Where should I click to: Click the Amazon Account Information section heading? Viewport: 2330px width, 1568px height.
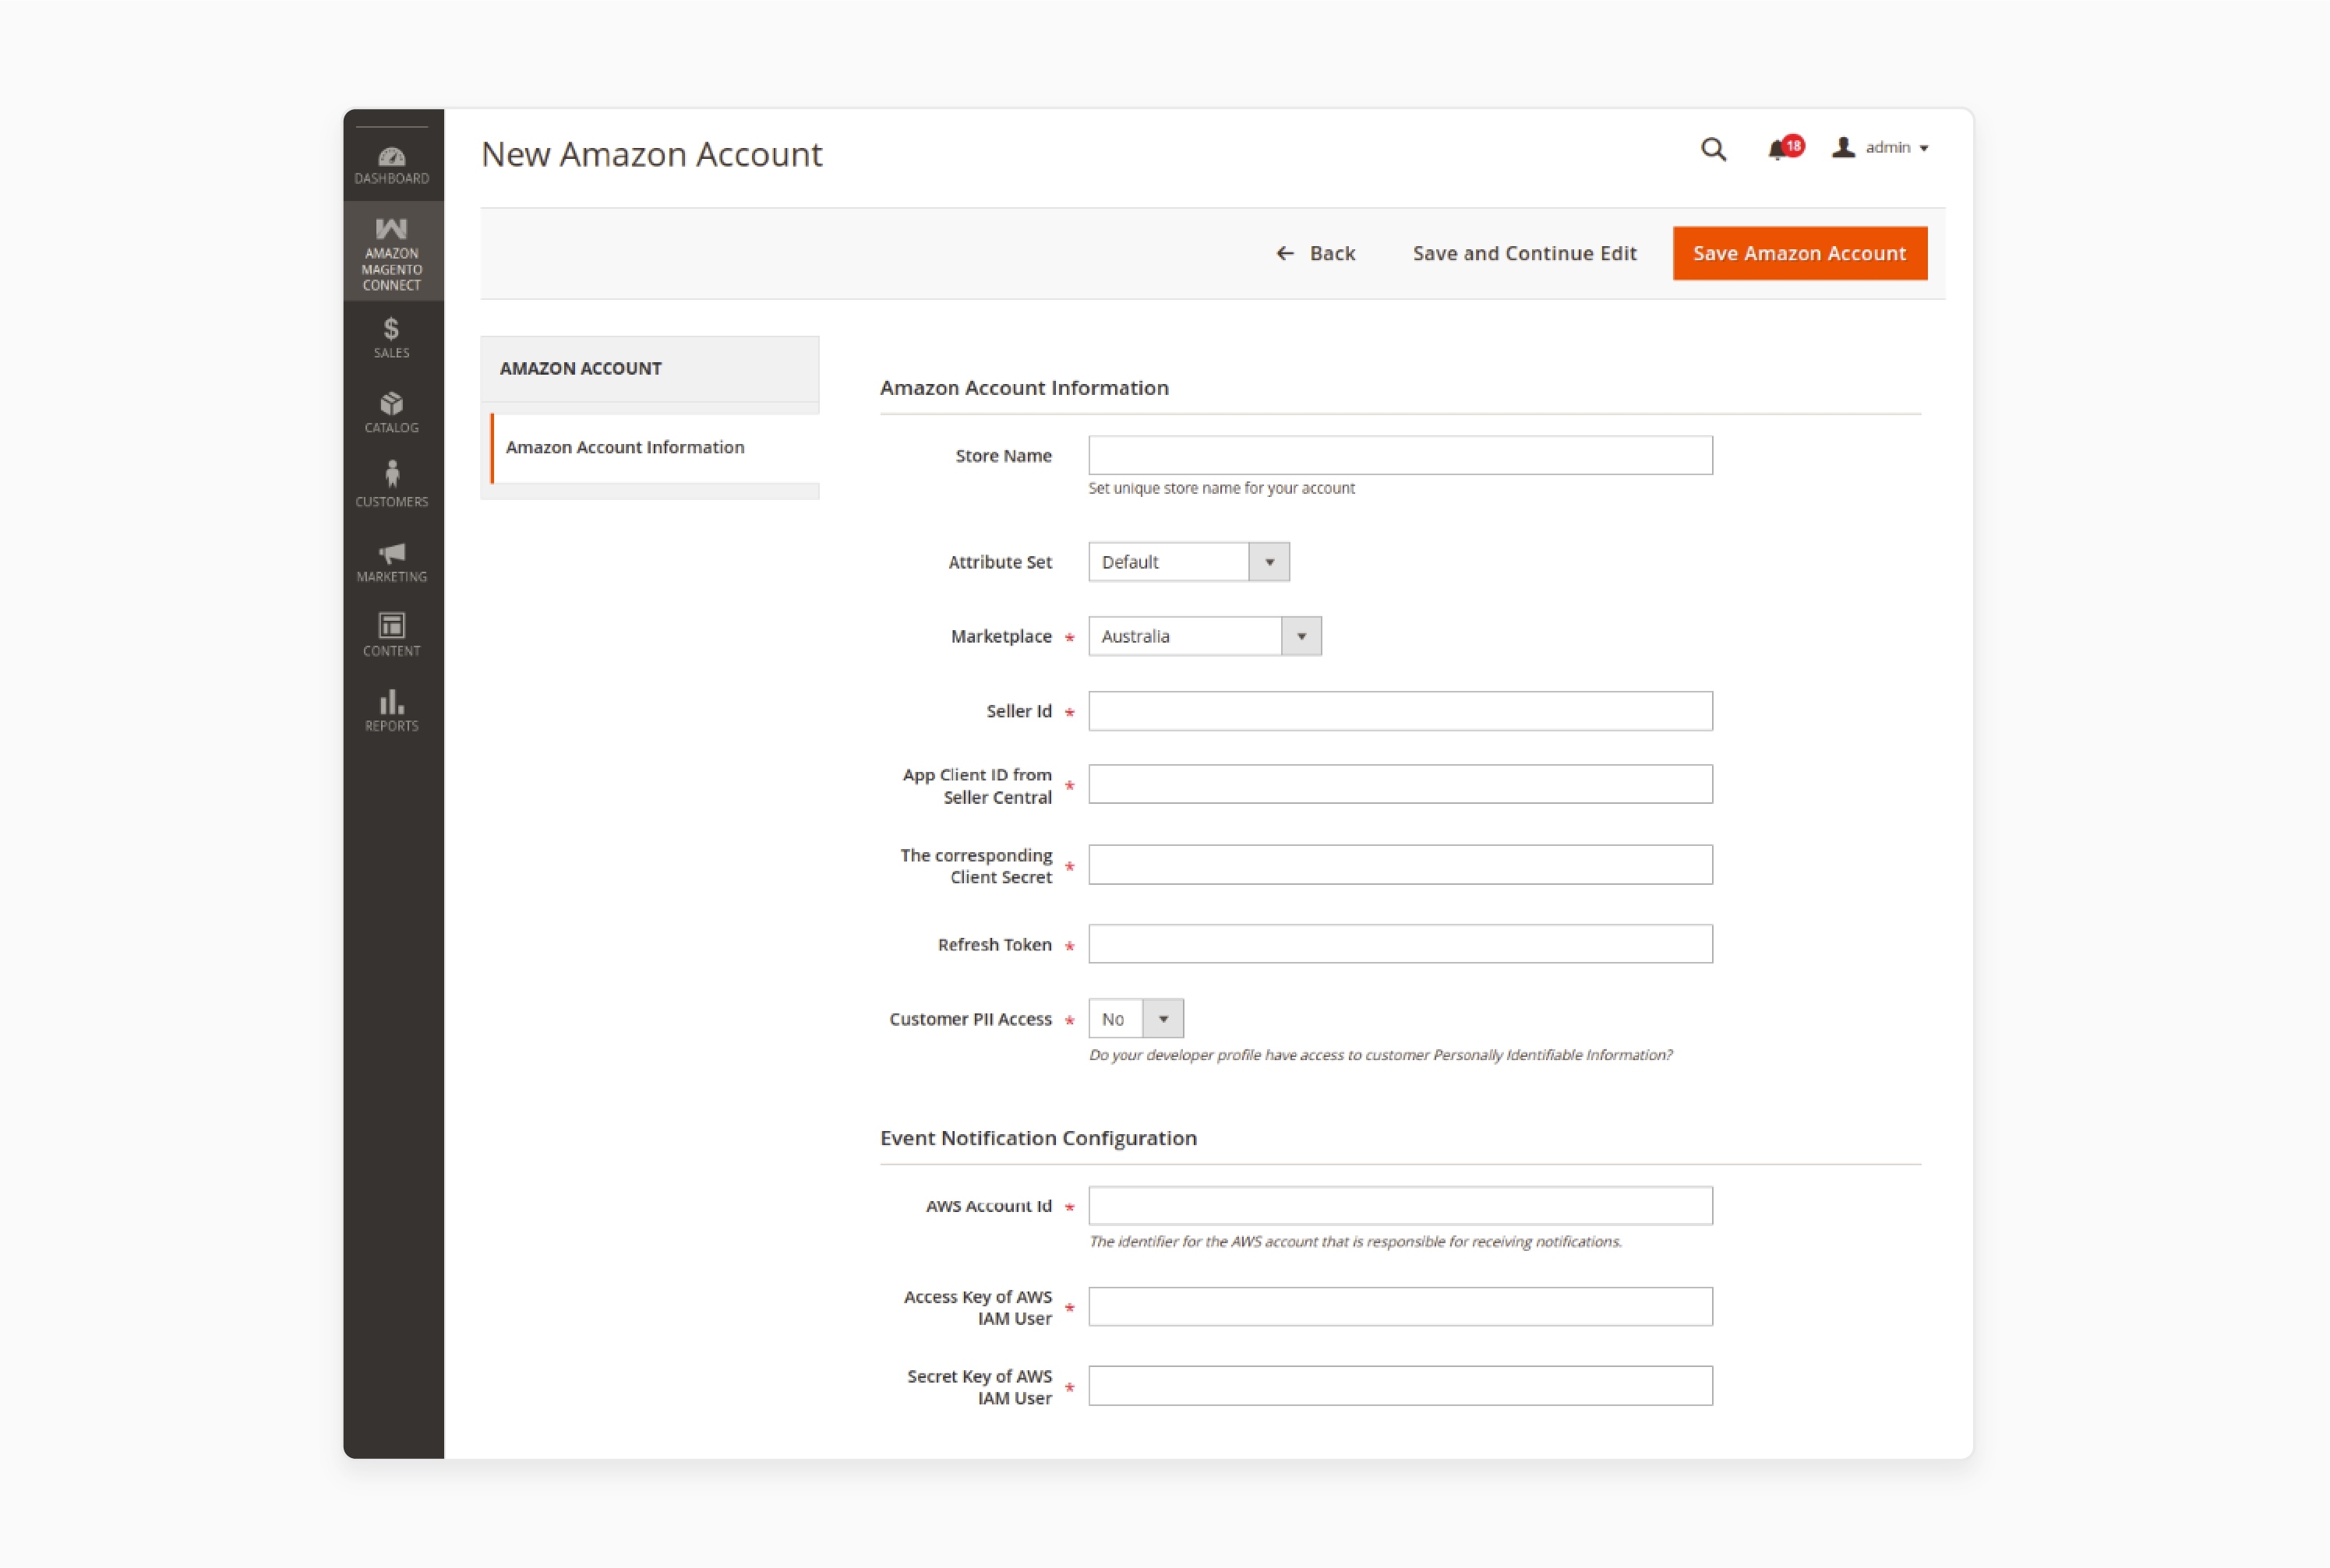click(1025, 388)
